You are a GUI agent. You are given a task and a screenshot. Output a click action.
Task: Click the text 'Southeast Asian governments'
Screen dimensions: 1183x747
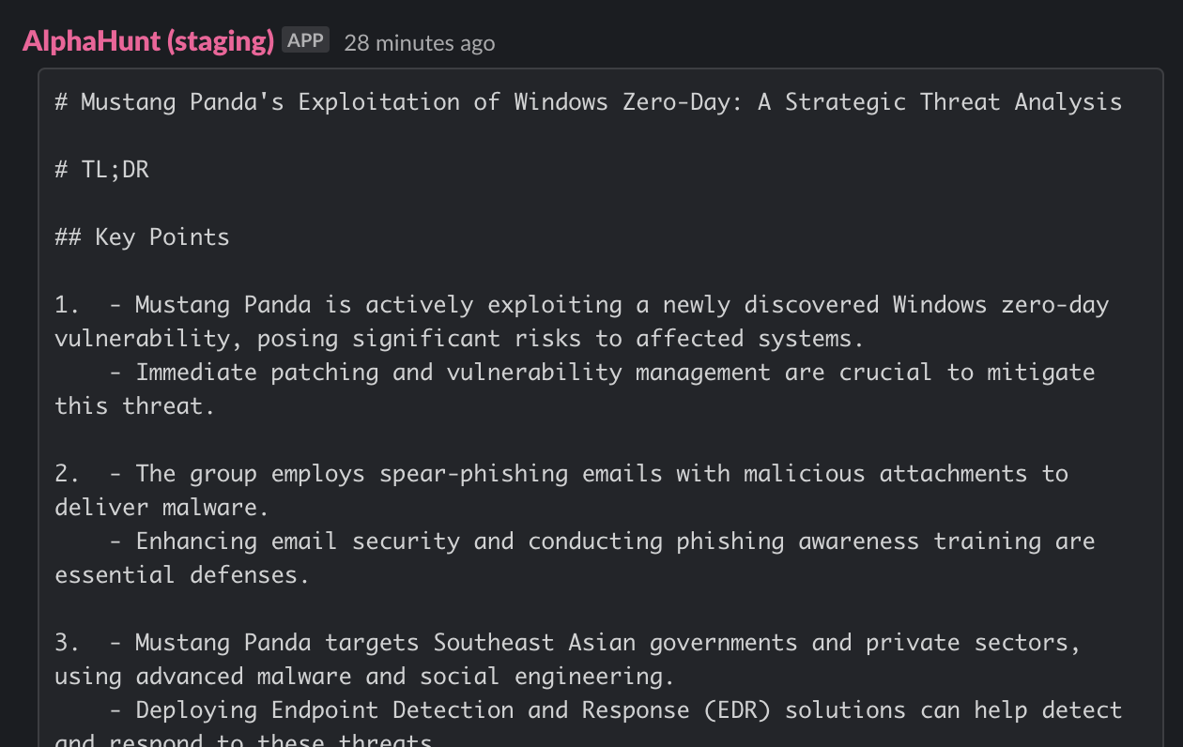(615, 643)
